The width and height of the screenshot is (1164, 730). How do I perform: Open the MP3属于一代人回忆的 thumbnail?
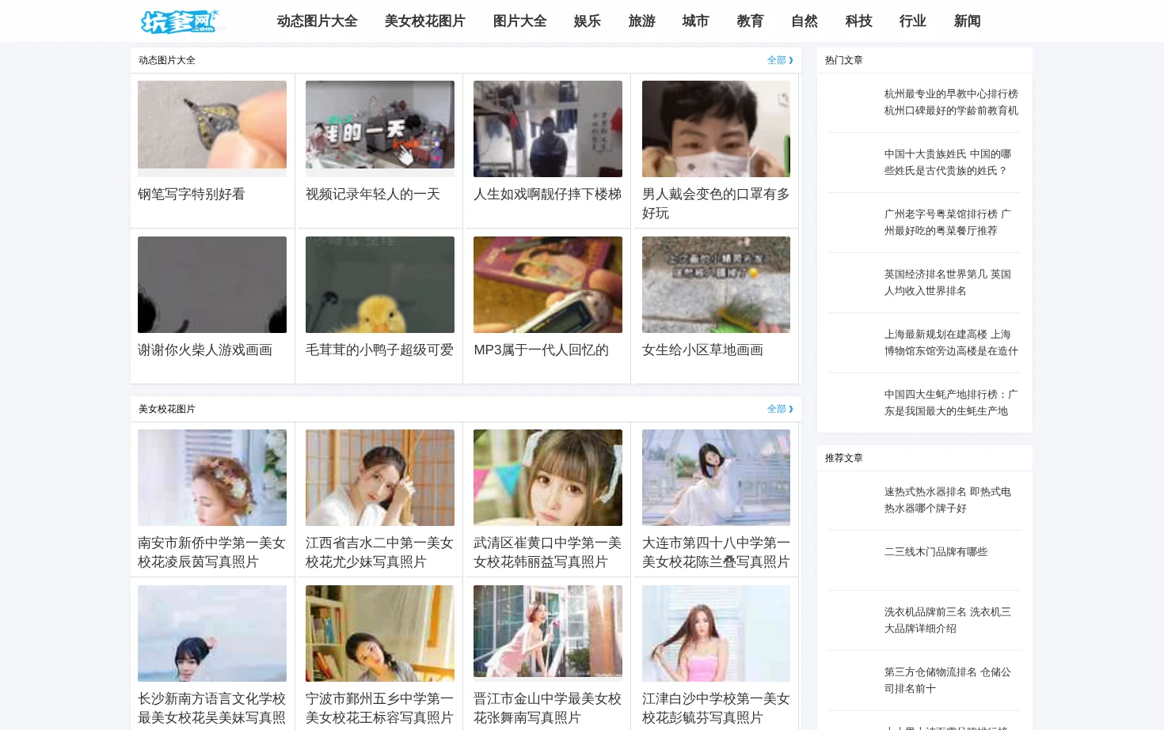[x=548, y=284]
